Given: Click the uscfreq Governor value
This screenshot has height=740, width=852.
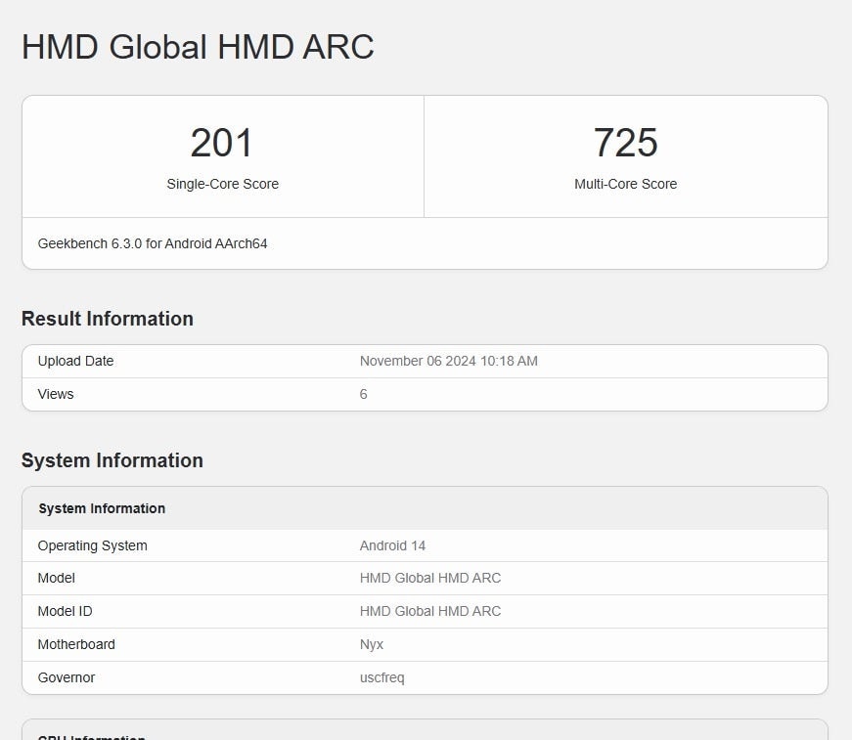Looking at the screenshot, I should [x=381, y=677].
